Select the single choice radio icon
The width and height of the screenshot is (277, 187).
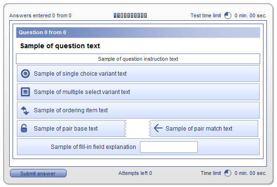pyautogui.click(x=25, y=74)
